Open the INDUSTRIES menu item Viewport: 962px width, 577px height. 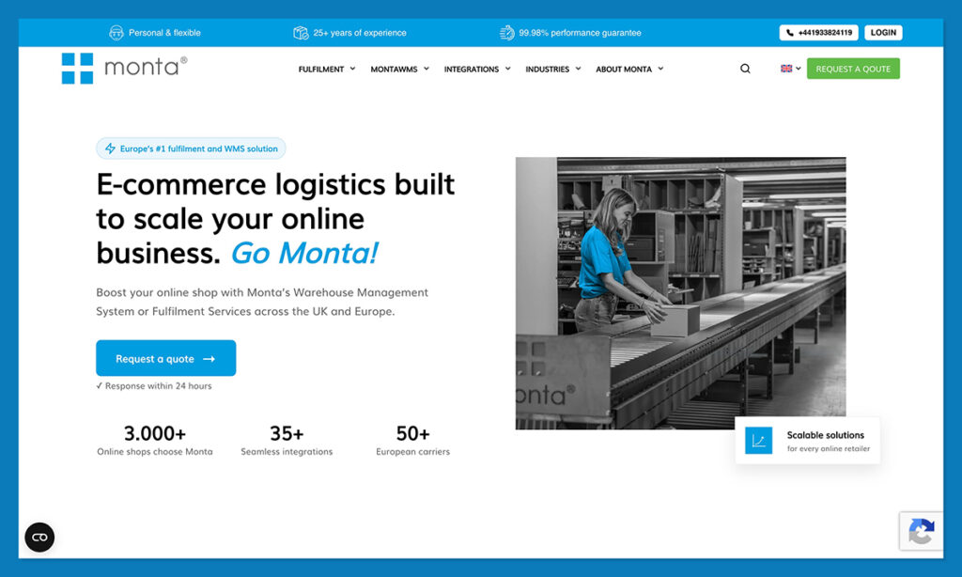coord(548,70)
